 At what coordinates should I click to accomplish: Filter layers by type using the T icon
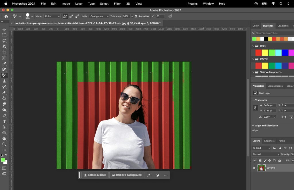point(285,148)
